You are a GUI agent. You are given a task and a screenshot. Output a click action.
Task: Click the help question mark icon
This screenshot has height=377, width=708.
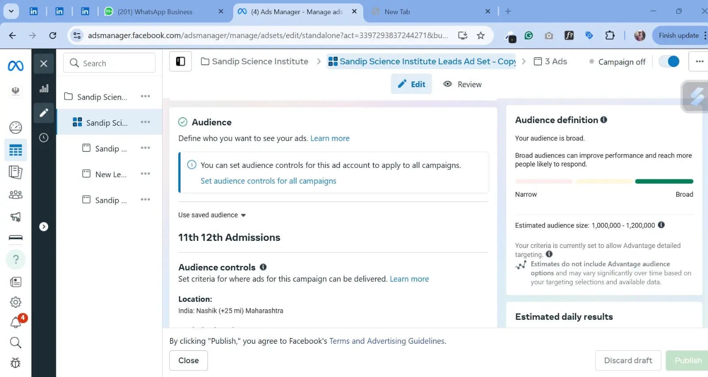[15, 259]
